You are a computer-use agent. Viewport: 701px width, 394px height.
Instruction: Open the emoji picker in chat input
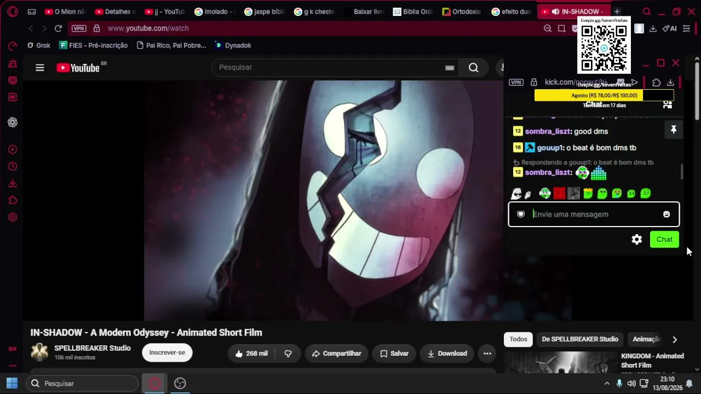(x=666, y=215)
